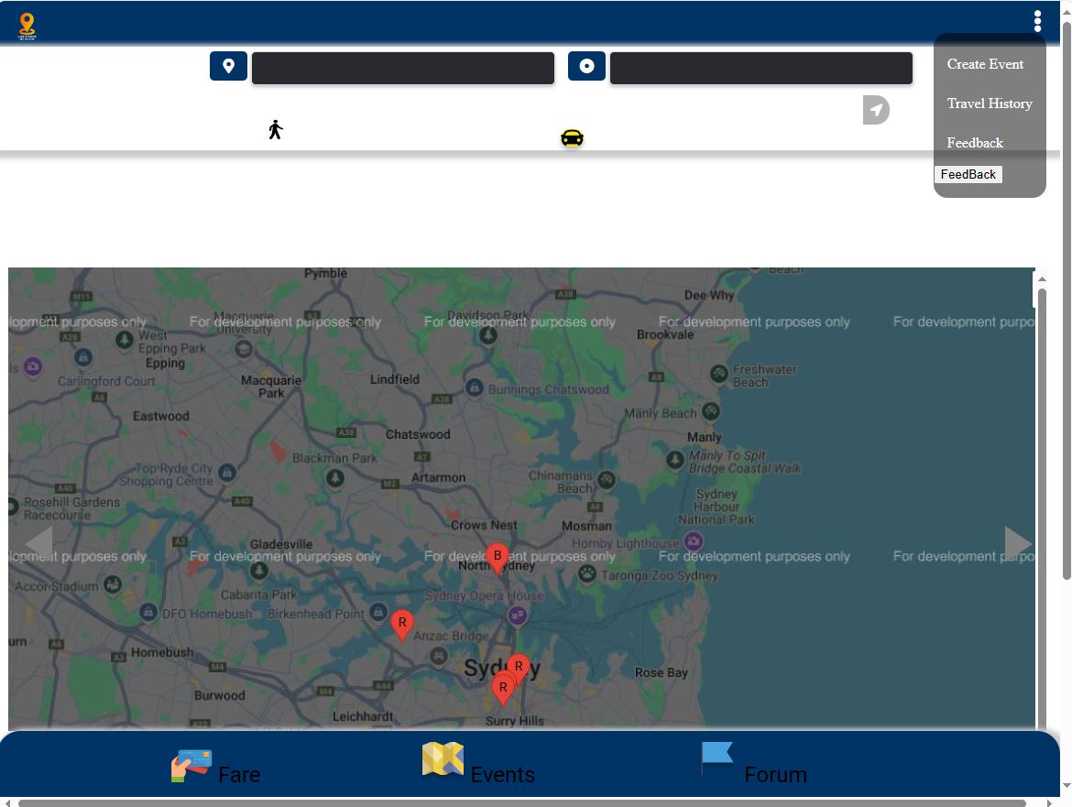Viewport: 1072px width, 807px height.
Task: Focus the destination input field
Action: [x=760, y=69]
